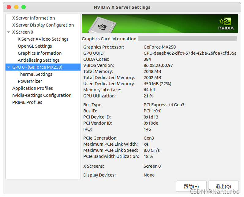This screenshot has height=197, width=244.
Task: Click Total Memory value 2048 MB
Action: 152,71
